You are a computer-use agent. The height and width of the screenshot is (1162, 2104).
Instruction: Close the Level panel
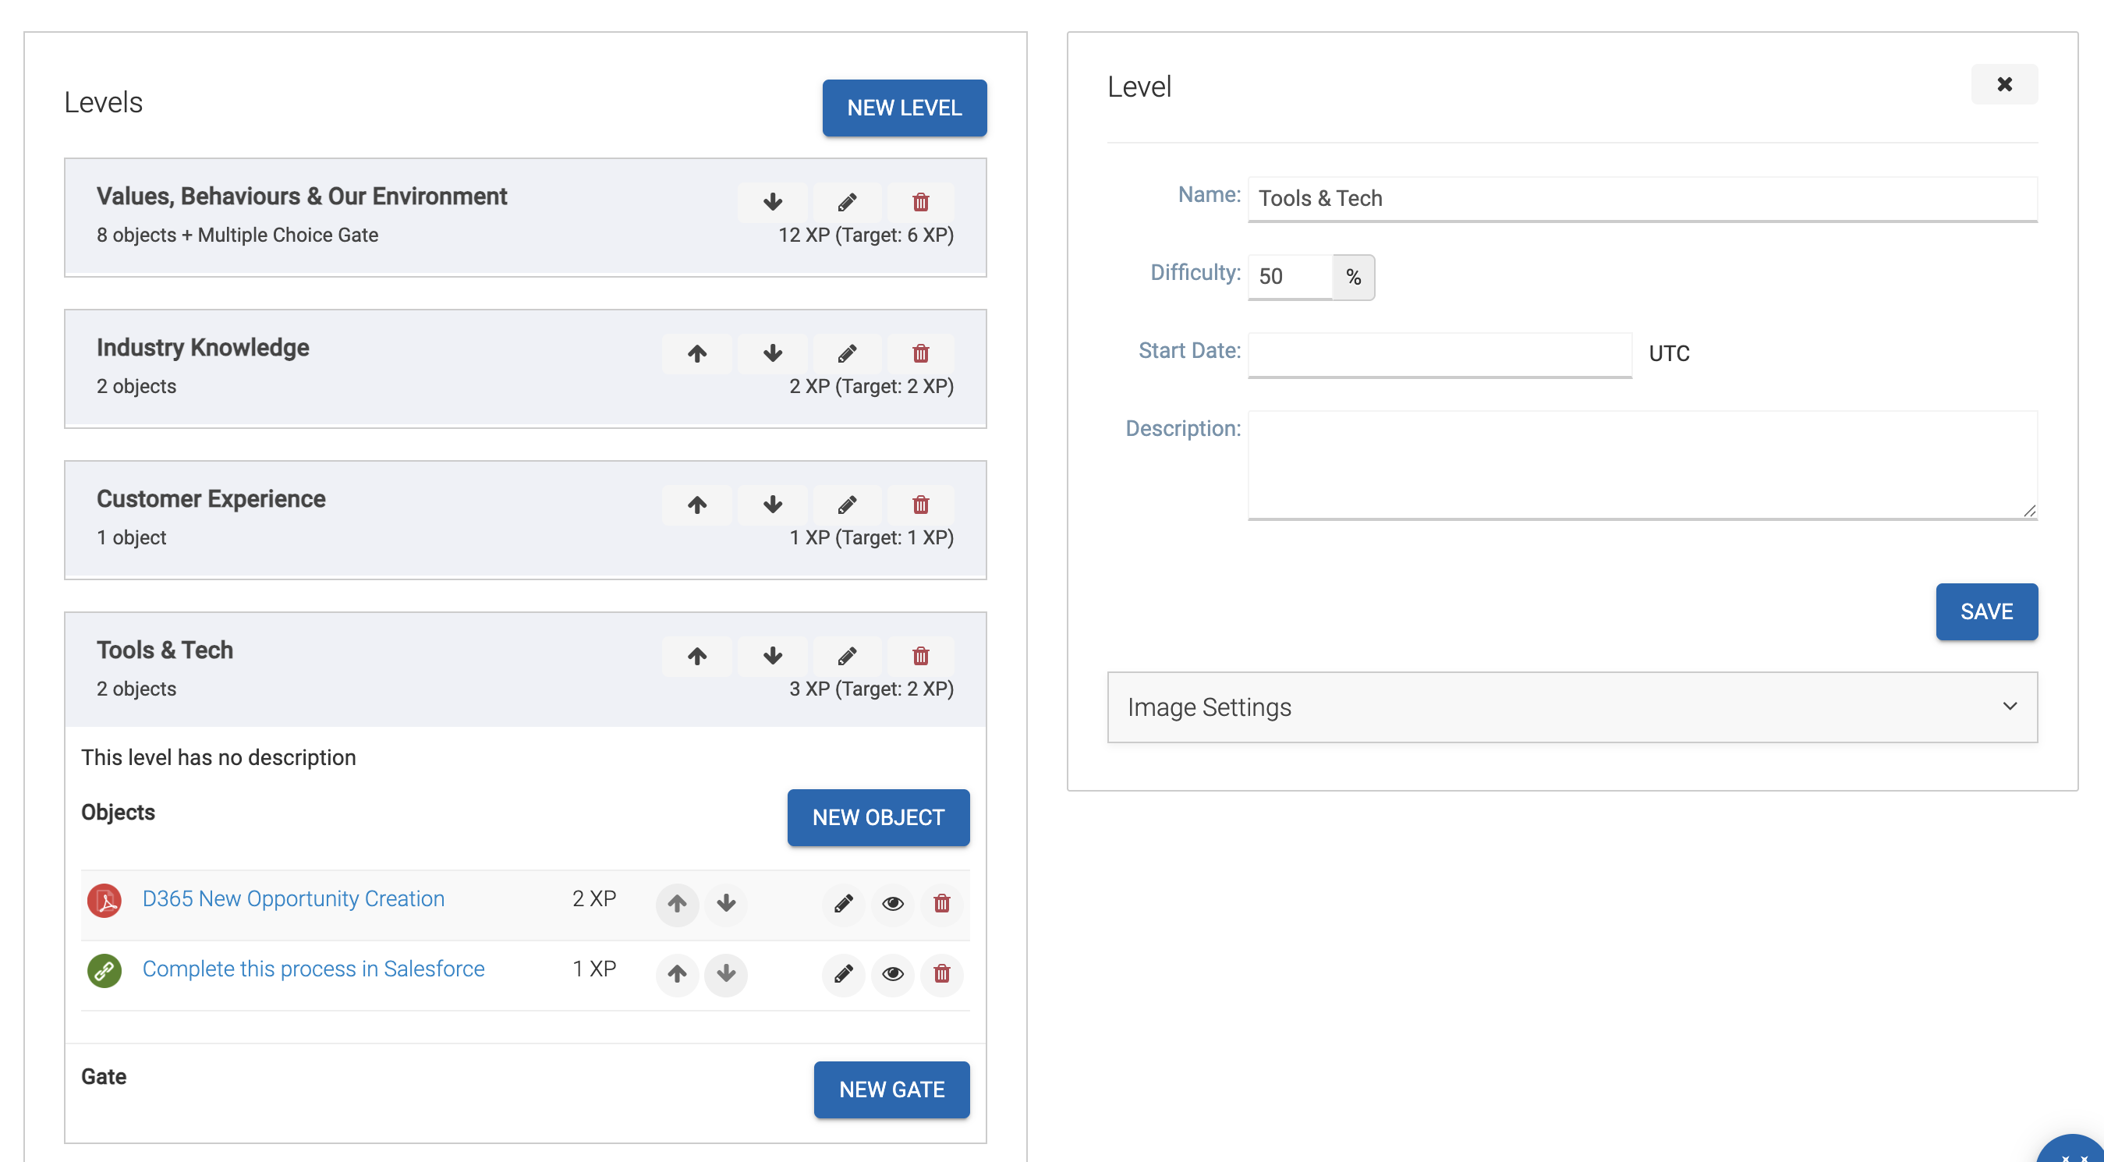point(2003,84)
